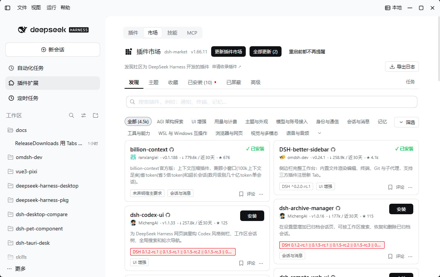Click the 导出日志 button
This screenshot has height=277, width=440.
point(402,67)
